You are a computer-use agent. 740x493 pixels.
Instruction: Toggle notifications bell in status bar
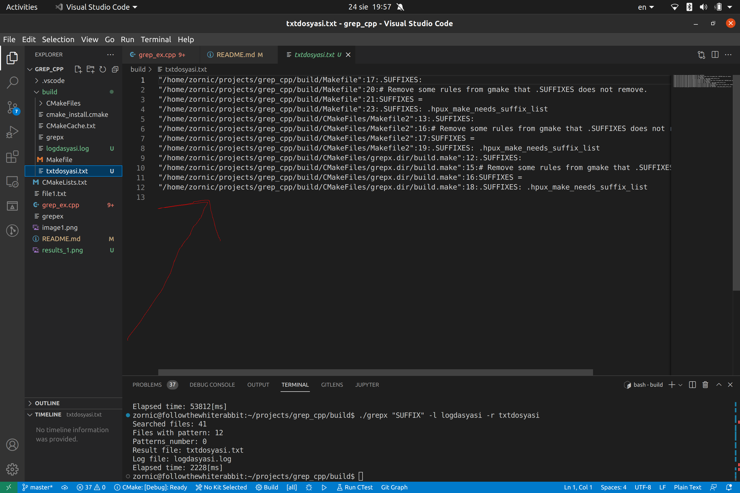point(728,487)
